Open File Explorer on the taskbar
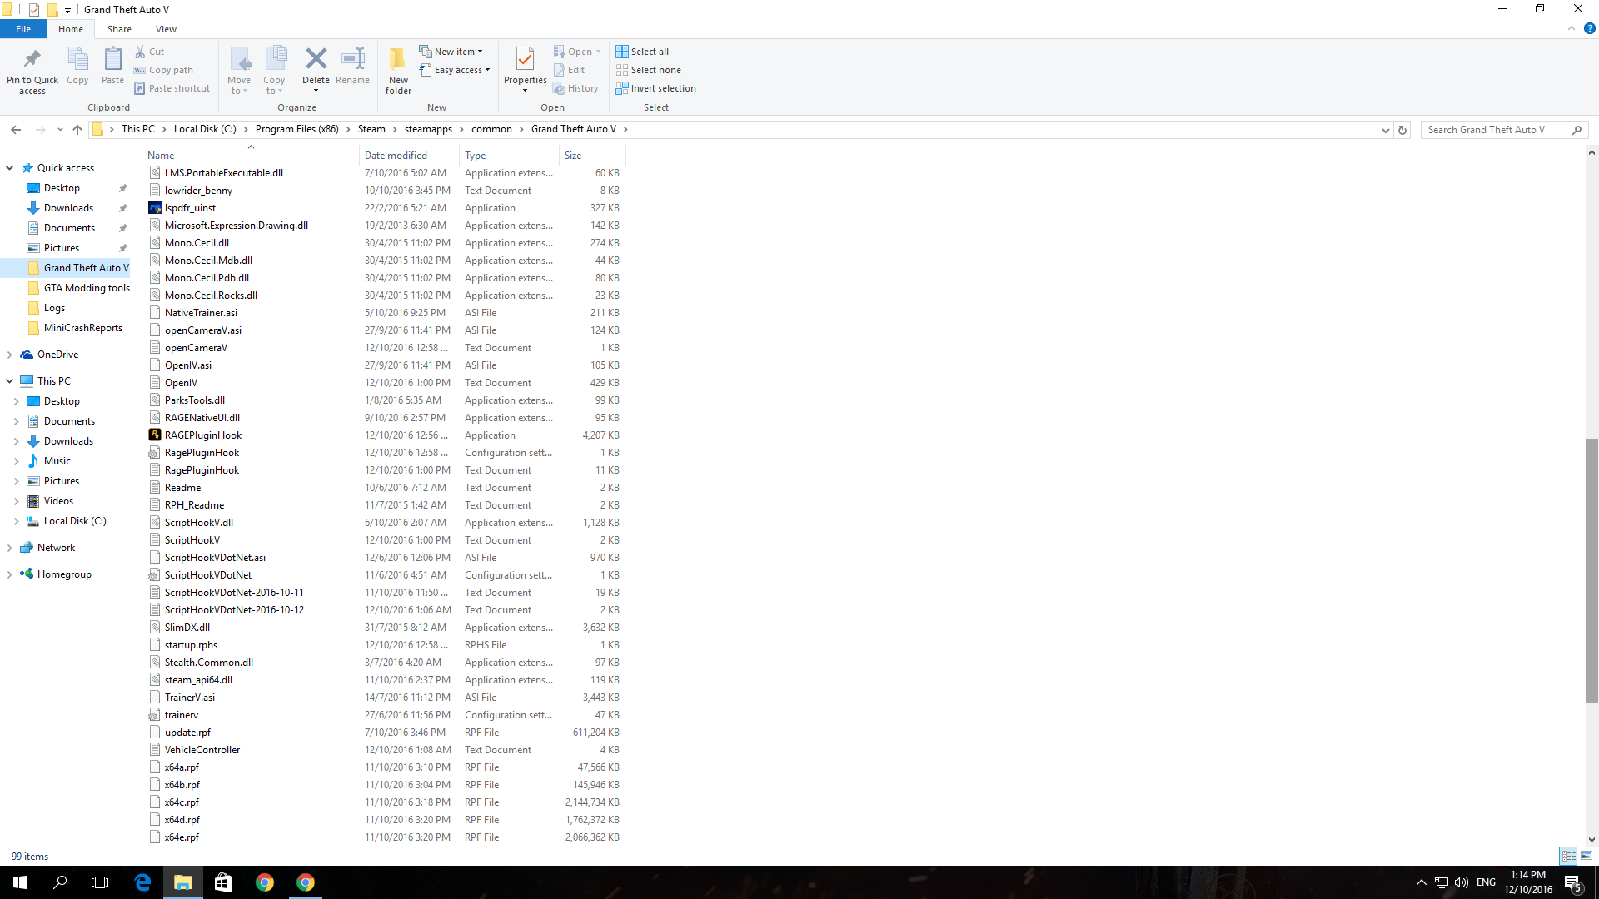1599x899 pixels. click(182, 882)
